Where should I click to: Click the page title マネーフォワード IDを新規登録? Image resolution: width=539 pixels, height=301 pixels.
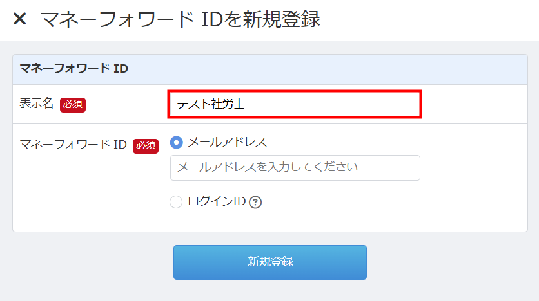[181, 19]
